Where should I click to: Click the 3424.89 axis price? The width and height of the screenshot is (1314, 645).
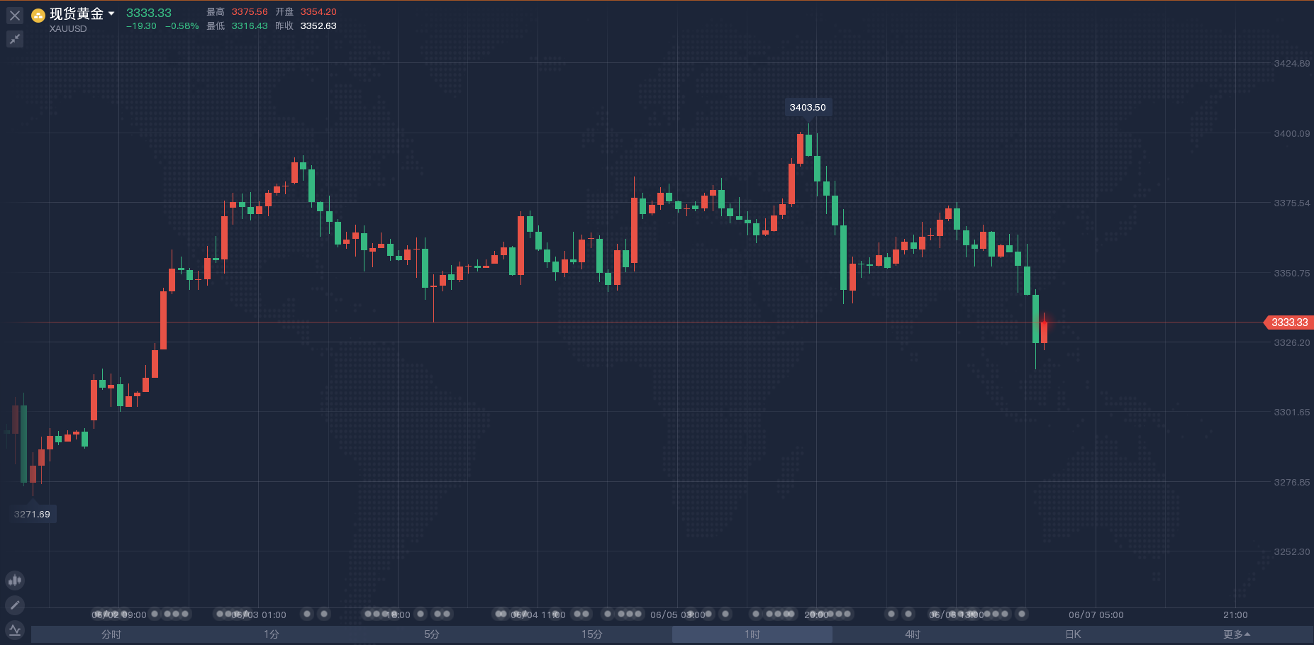[1292, 64]
